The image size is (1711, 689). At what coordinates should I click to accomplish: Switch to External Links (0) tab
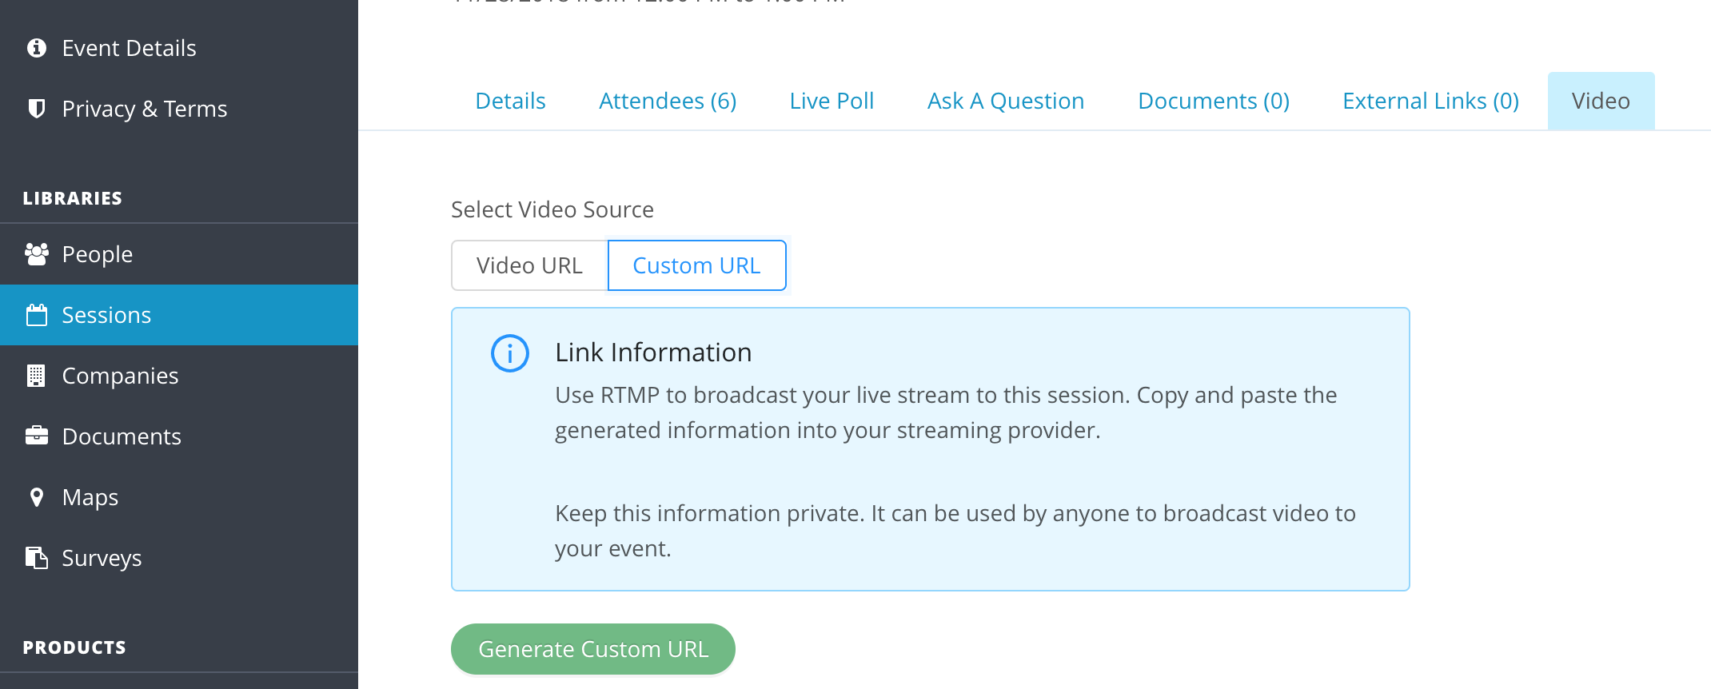click(x=1430, y=101)
